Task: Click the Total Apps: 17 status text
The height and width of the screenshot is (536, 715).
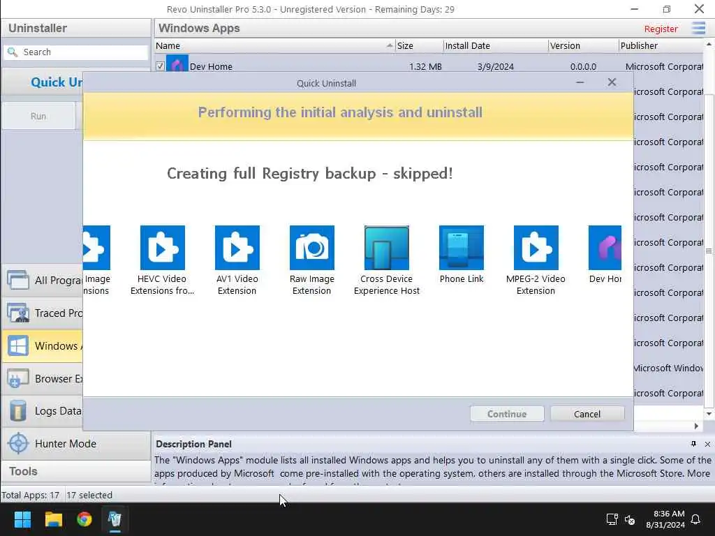Action: [31, 495]
